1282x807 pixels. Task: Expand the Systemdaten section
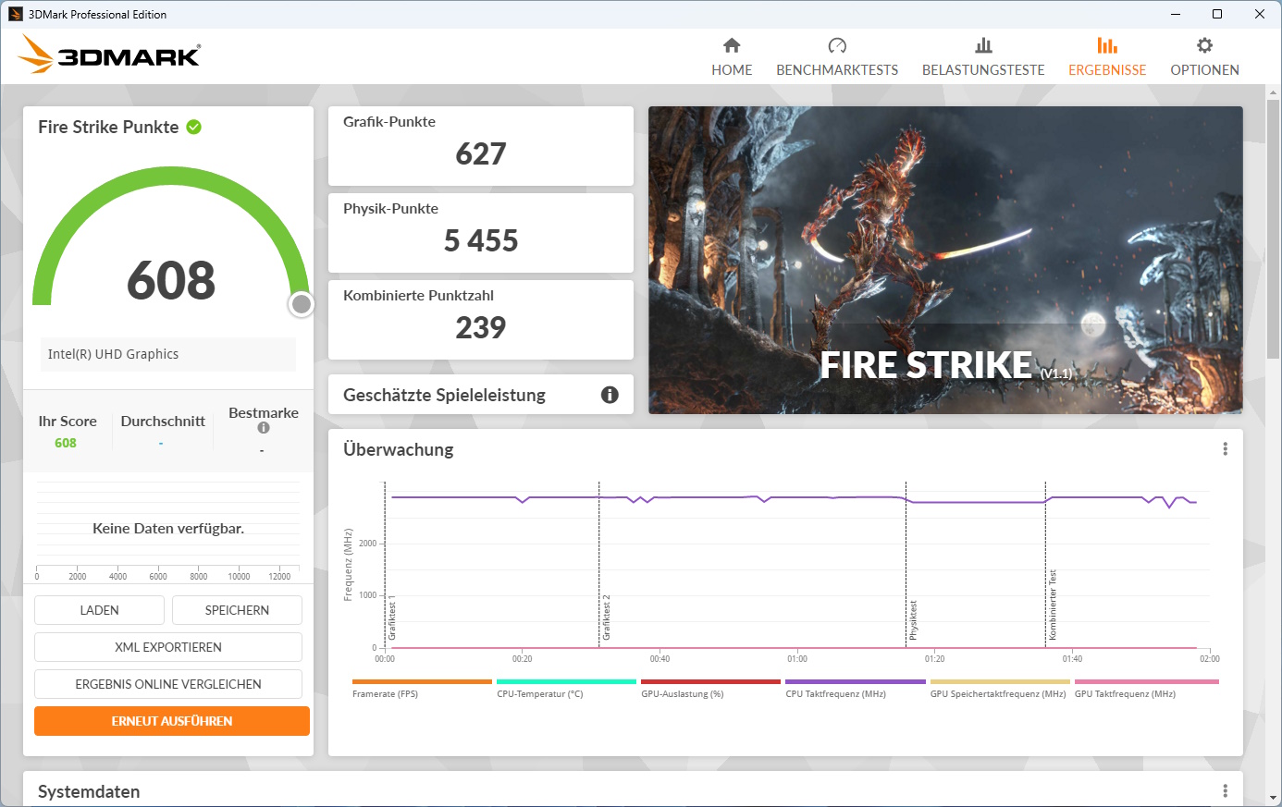(88, 792)
